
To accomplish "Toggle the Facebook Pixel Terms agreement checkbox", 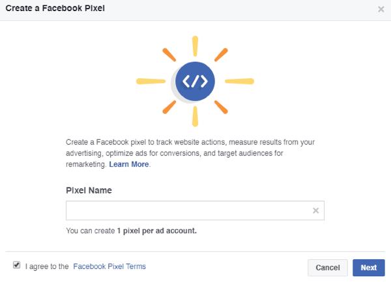I will click(x=17, y=265).
